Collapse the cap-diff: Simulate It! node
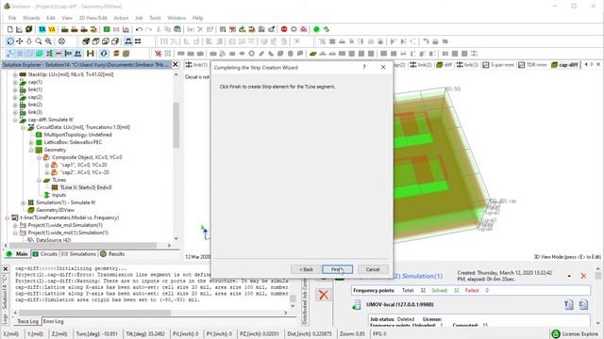604x339 pixels. (x=15, y=120)
